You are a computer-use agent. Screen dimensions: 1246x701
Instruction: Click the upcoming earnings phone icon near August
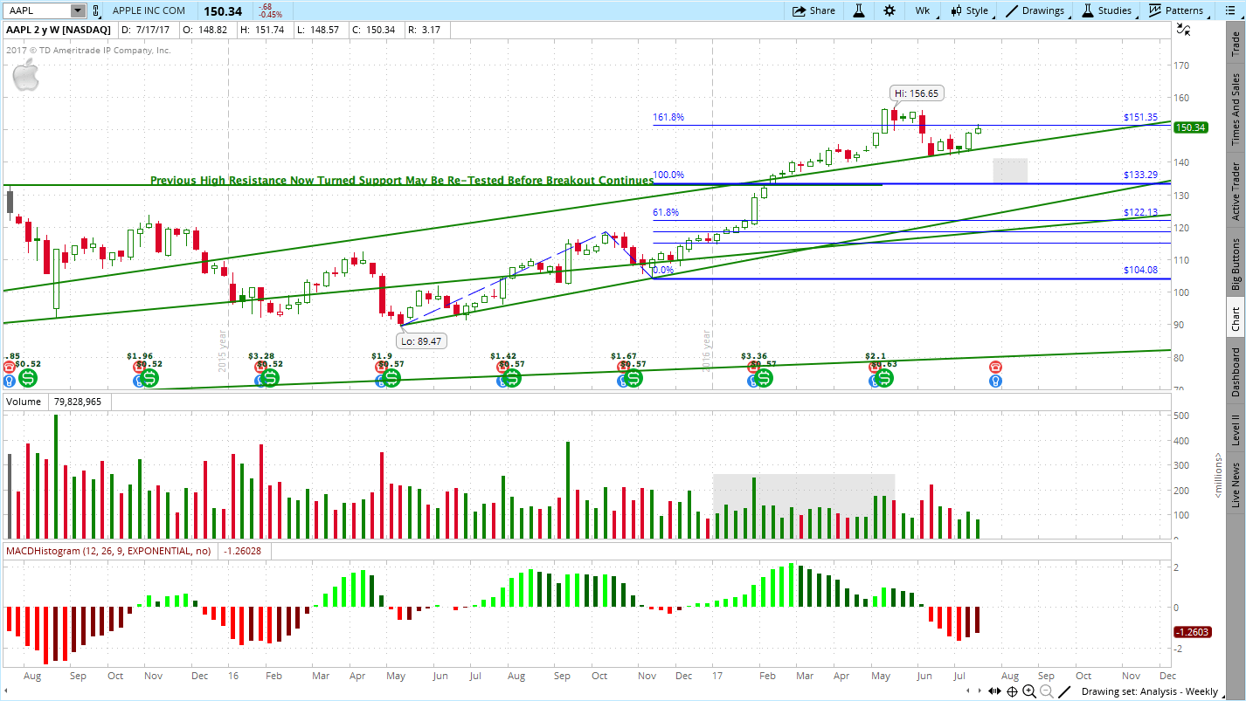(x=995, y=368)
